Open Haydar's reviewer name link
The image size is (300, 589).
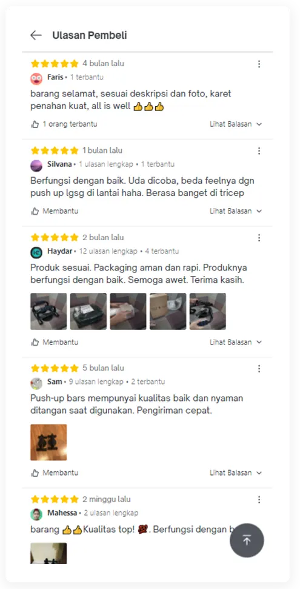59,251
